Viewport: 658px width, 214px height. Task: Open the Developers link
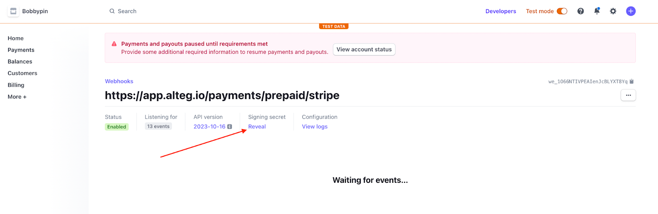500,12
